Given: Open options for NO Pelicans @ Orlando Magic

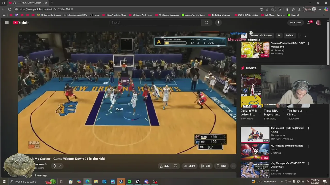Looking at the screenshot, I should coord(308,146).
